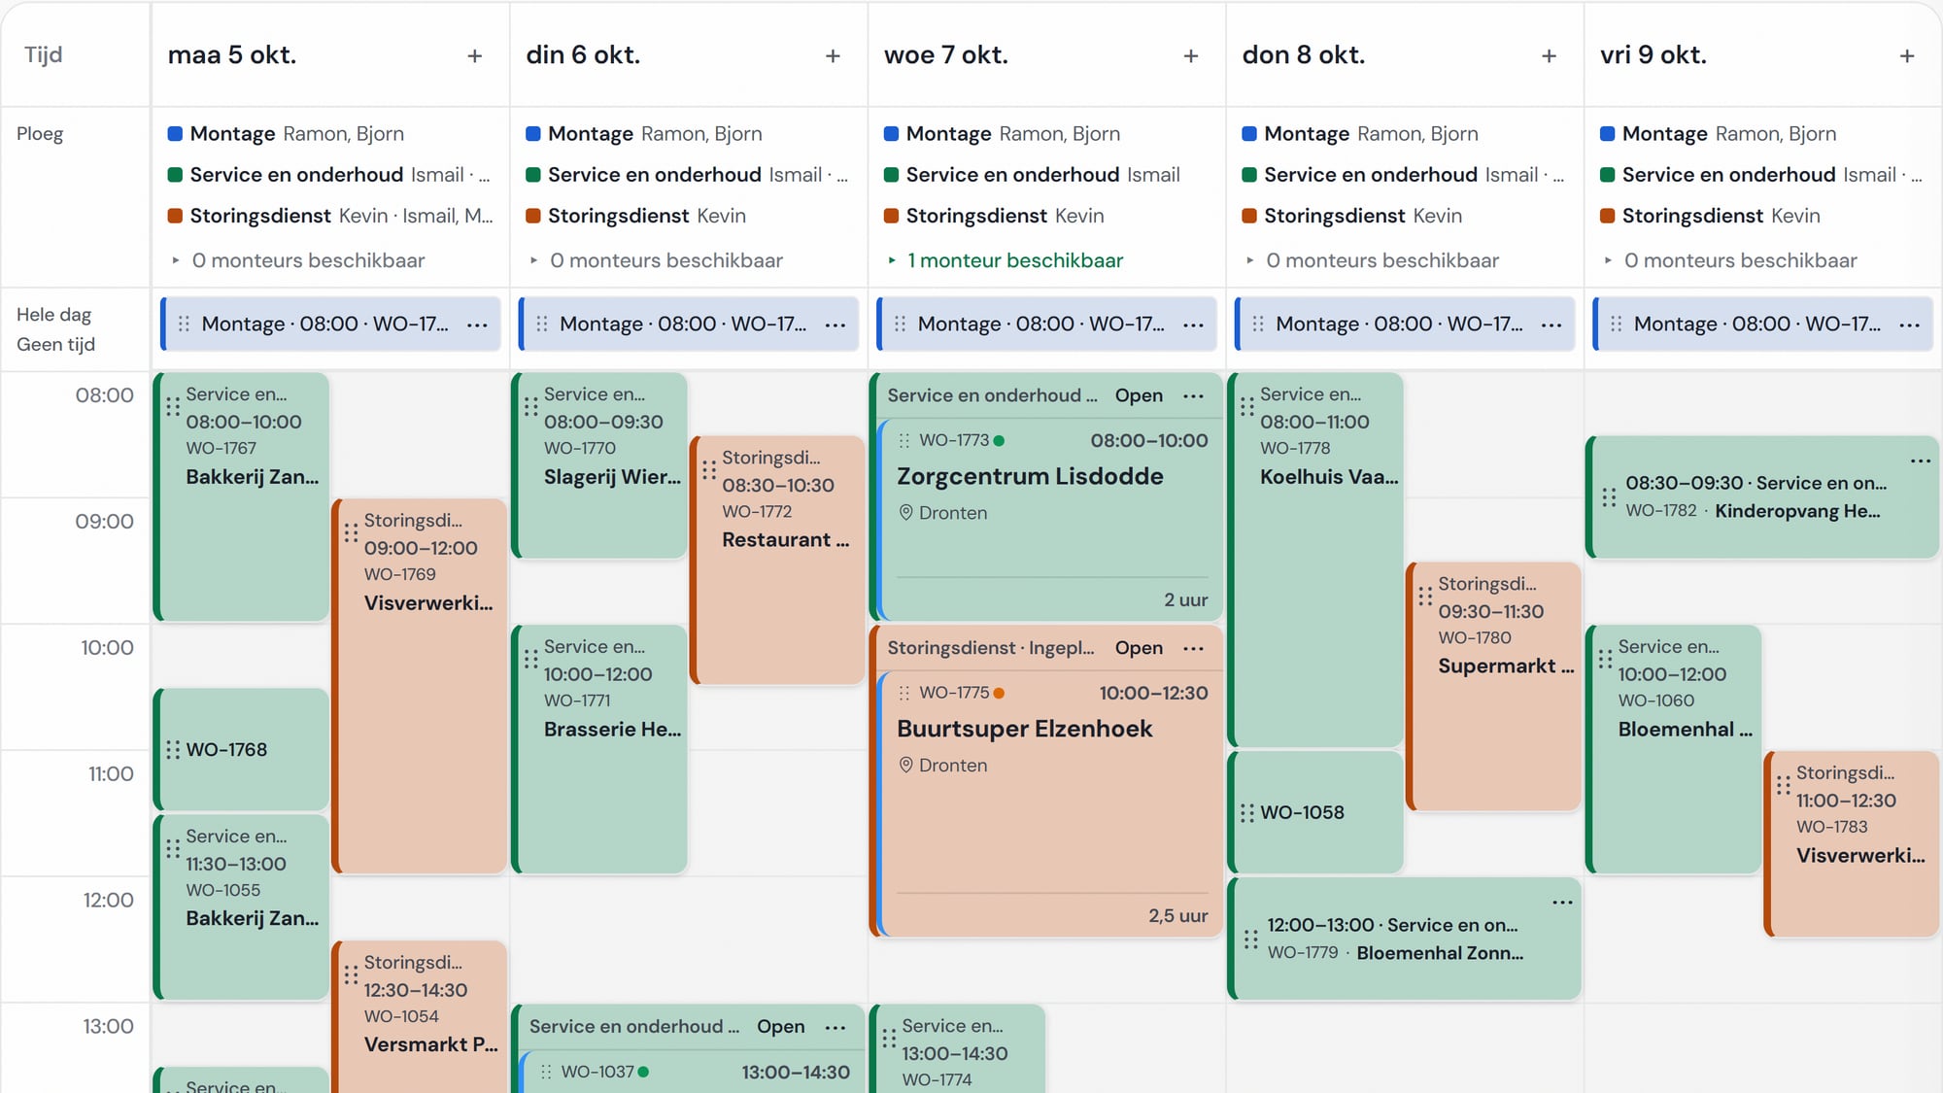Viewport: 1943px width, 1093px height.
Task: Select Buurtsuper Elzenhoek title
Action: 1024,729
